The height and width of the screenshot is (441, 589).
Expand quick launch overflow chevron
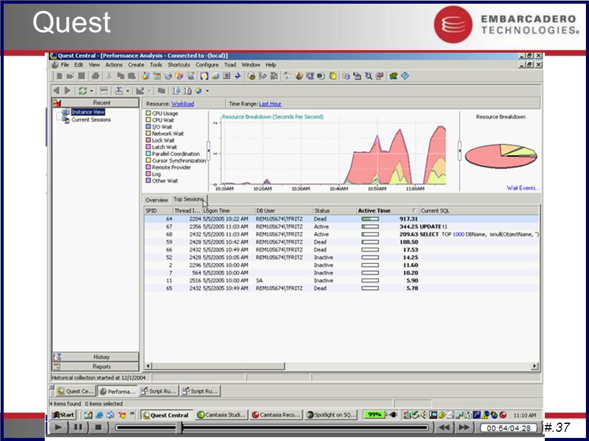(133, 413)
